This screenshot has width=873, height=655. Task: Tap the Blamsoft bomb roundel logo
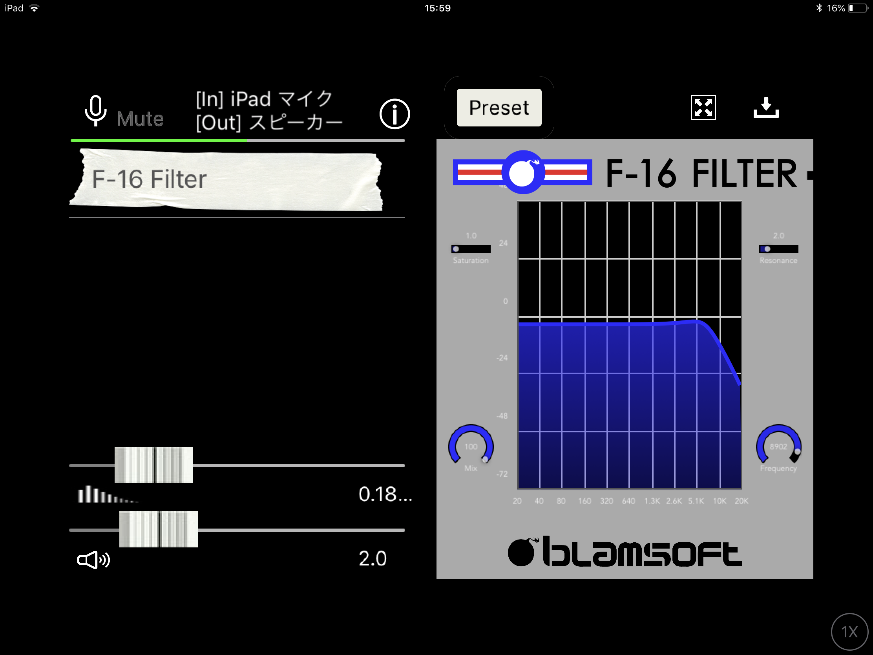pos(522,172)
